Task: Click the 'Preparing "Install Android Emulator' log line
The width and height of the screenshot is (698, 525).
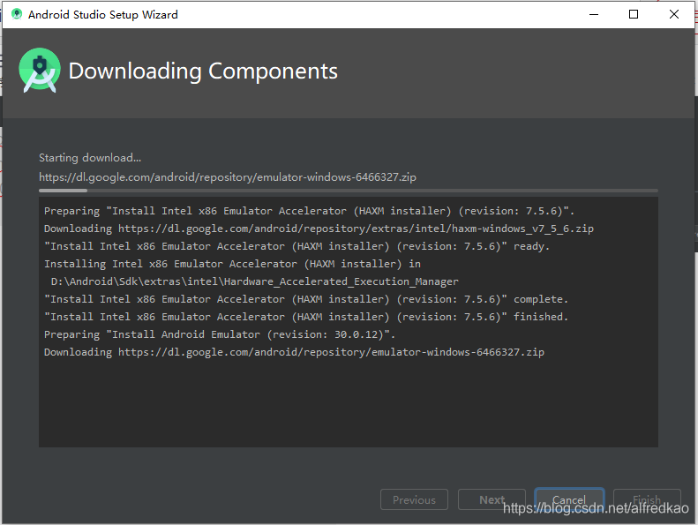Action: tap(220, 334)
